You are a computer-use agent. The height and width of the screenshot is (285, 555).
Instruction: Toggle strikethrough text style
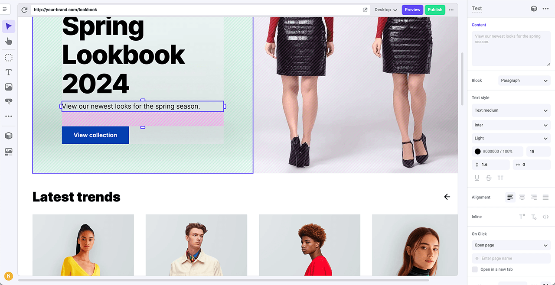(x=489, y=178)
